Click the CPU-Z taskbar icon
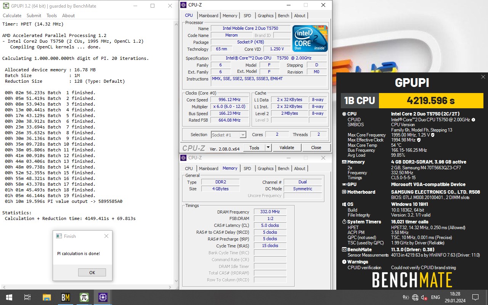488x305 pixels. [103, 297]
